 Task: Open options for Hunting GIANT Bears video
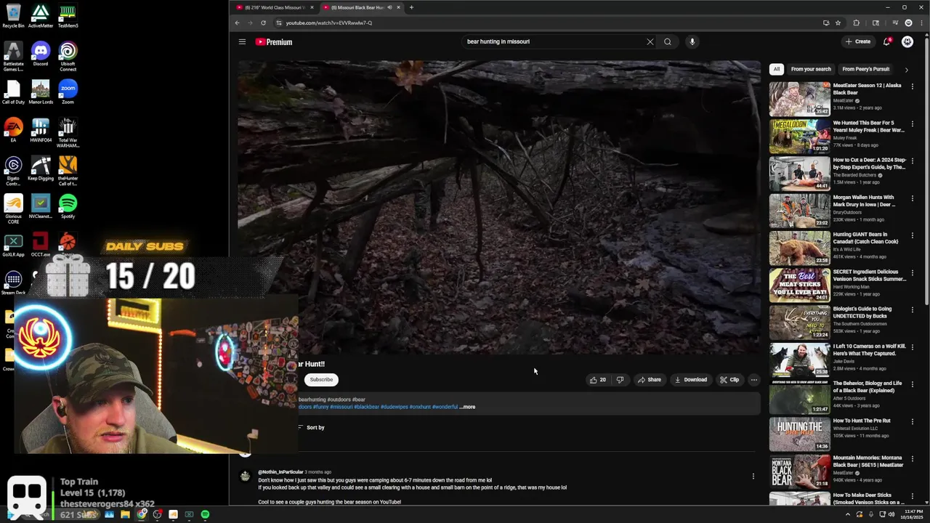[913, 235]
